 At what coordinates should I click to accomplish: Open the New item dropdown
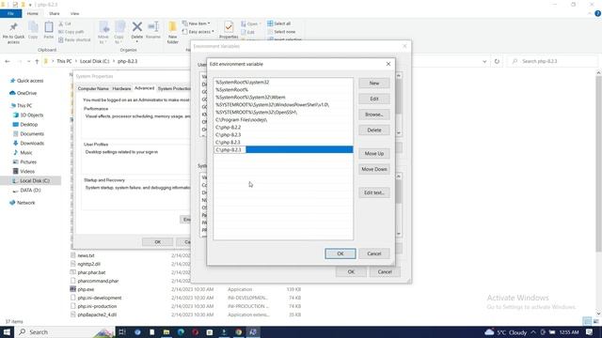(x=197, y=23)
